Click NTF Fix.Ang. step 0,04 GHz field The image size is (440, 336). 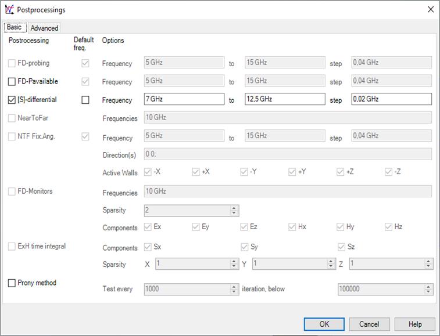click(391, 136)
